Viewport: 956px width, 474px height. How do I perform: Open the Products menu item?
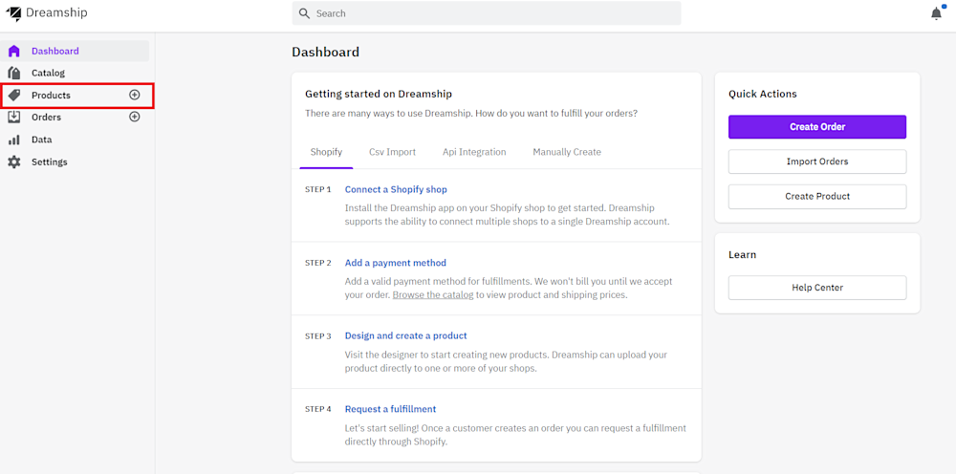pyautogui.click(x=76, y=95)
